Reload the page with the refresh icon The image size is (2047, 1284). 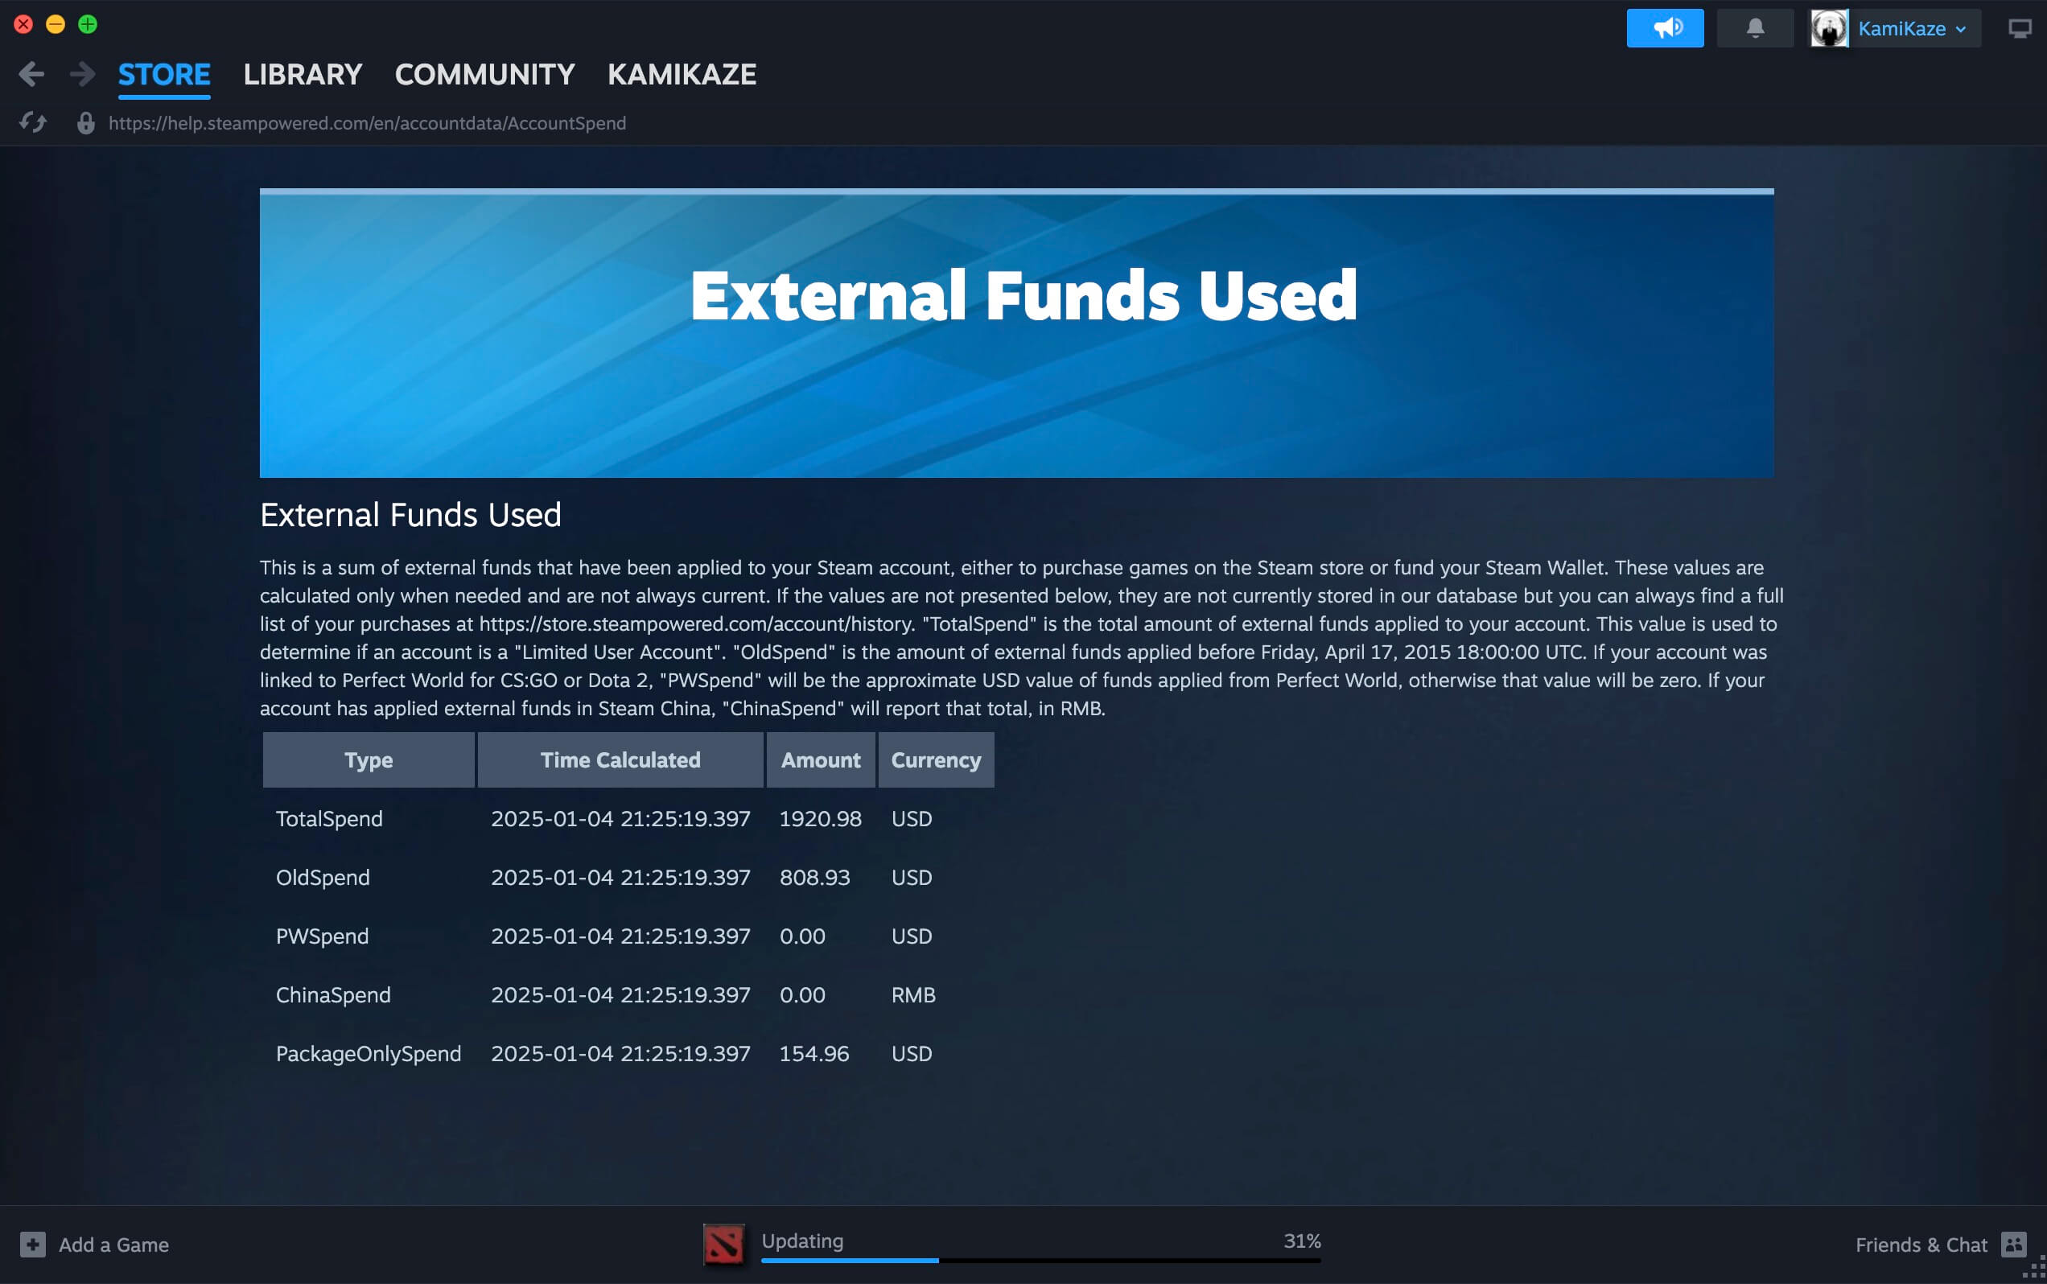pyautogui.click(x=33, y=123)
